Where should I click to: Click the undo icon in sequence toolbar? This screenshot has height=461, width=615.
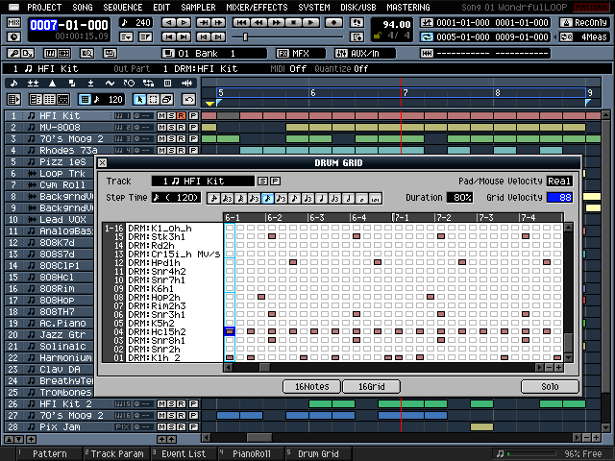point(188,100)
